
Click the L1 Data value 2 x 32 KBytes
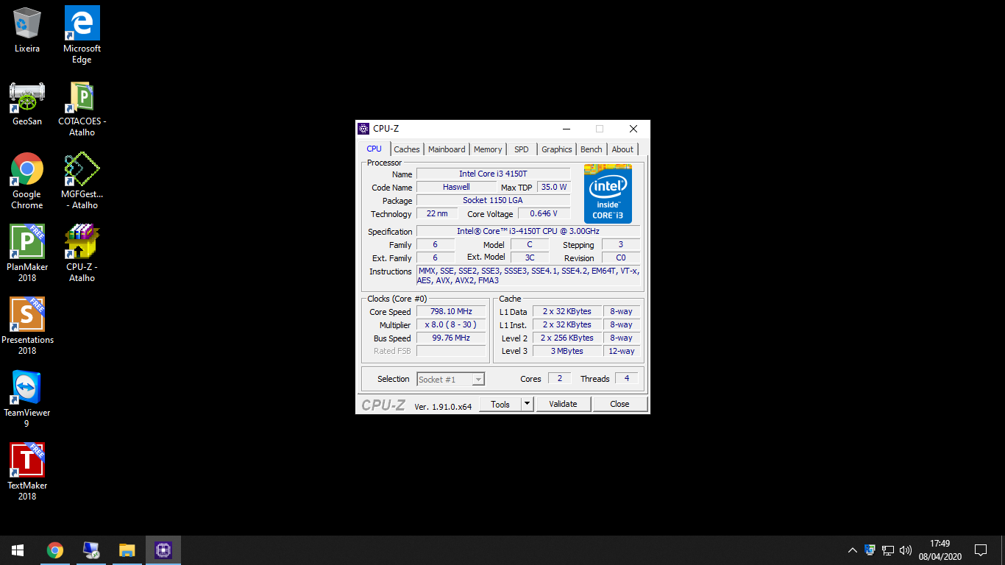(x=567, y=311)
